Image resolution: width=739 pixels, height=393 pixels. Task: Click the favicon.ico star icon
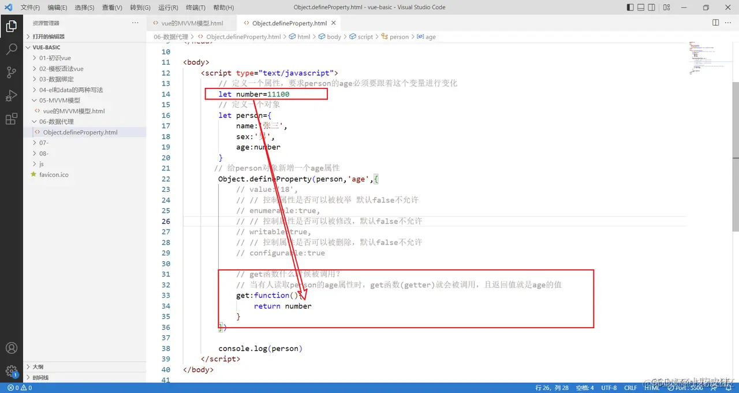tap(33, 175)
